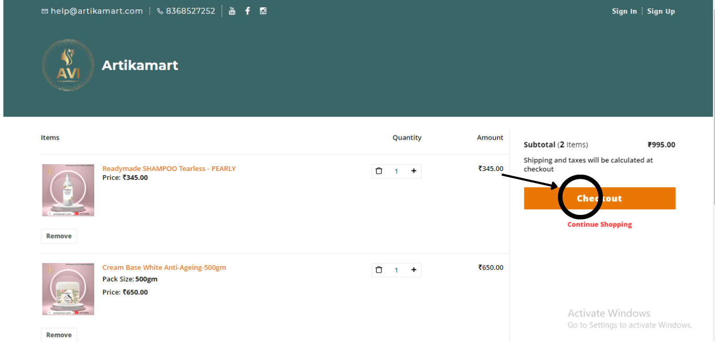Click Continue Shopping link
Screen dimensions: 715x342
point(600,224)
